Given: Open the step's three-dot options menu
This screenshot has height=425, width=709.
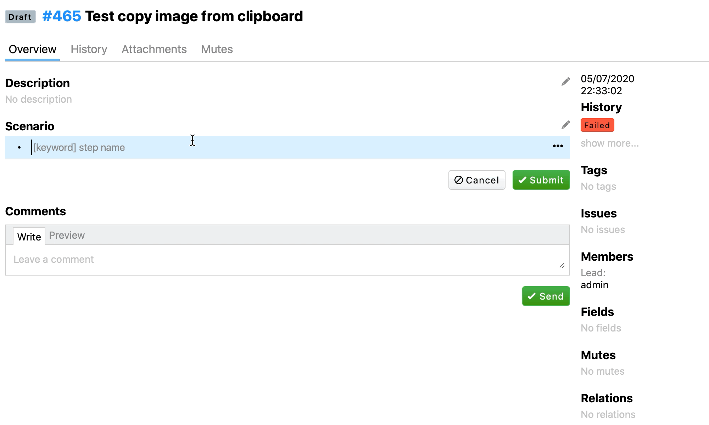Looking at the screenshot, I should 558,146.
